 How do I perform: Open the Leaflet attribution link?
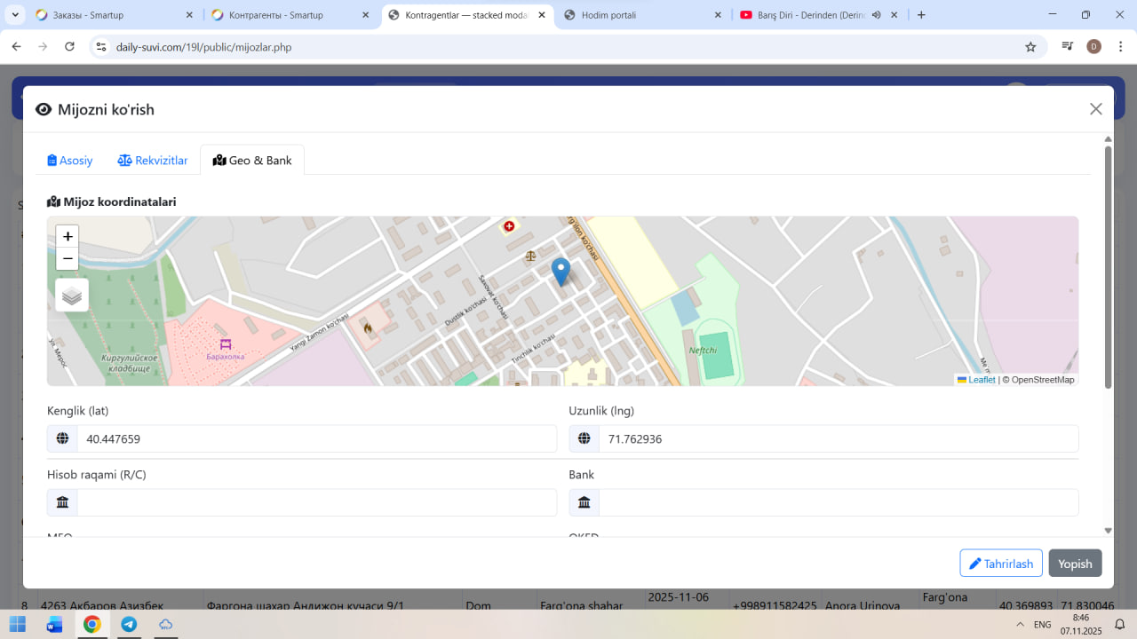point(981,380)
